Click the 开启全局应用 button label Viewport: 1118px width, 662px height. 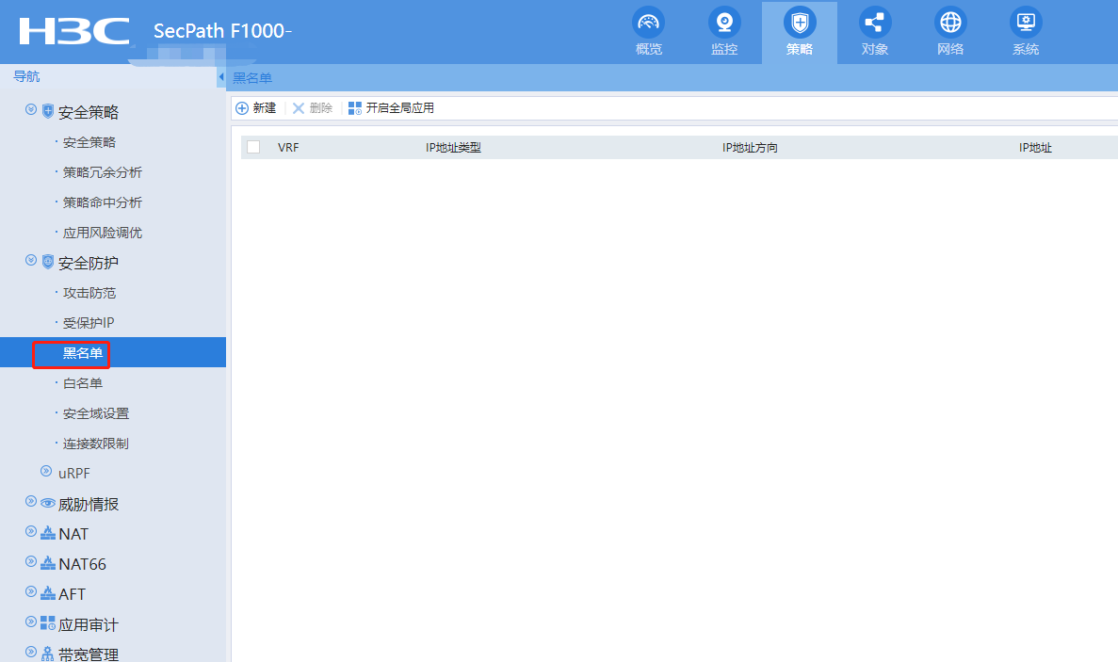coord(400,107)
